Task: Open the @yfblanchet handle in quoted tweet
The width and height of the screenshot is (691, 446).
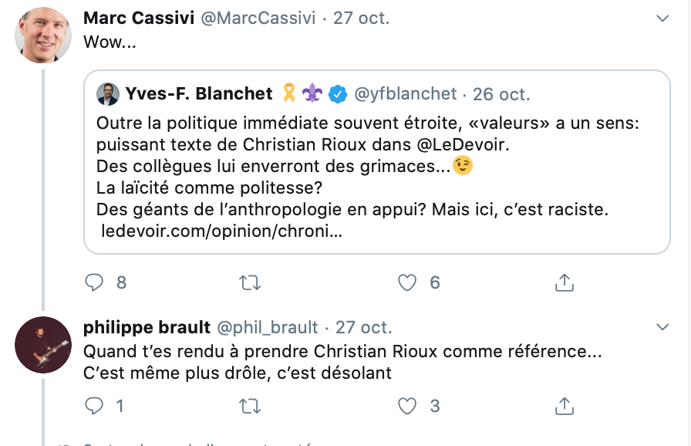Action: coord(406,94)
